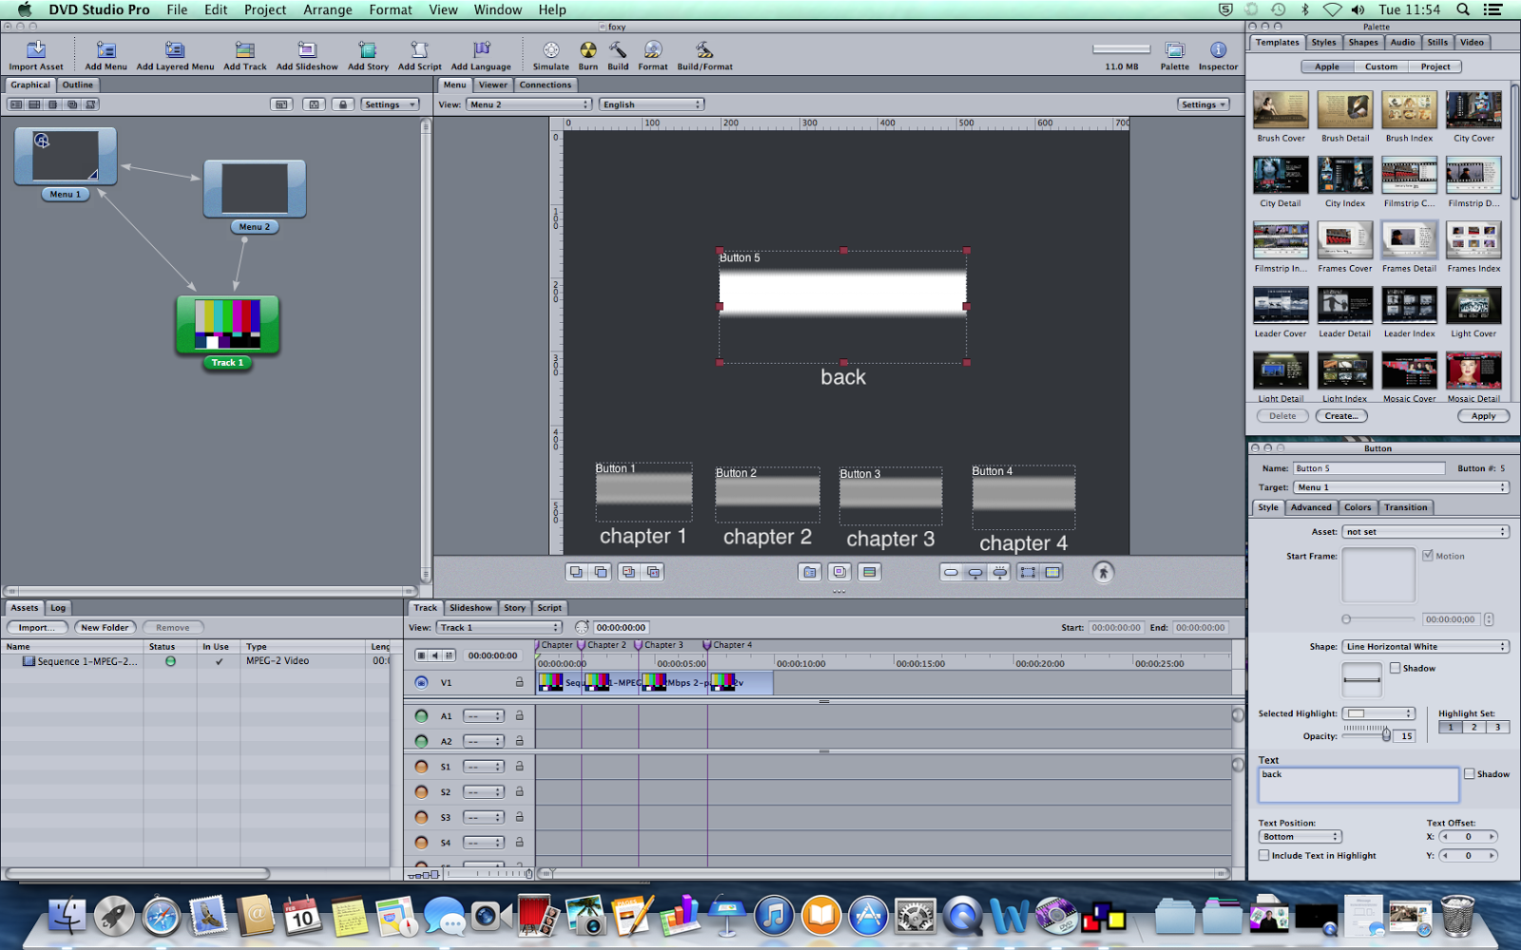The image size is (1521, 950).
Task: Open the English language dropdown
Action: pos(652,104)
